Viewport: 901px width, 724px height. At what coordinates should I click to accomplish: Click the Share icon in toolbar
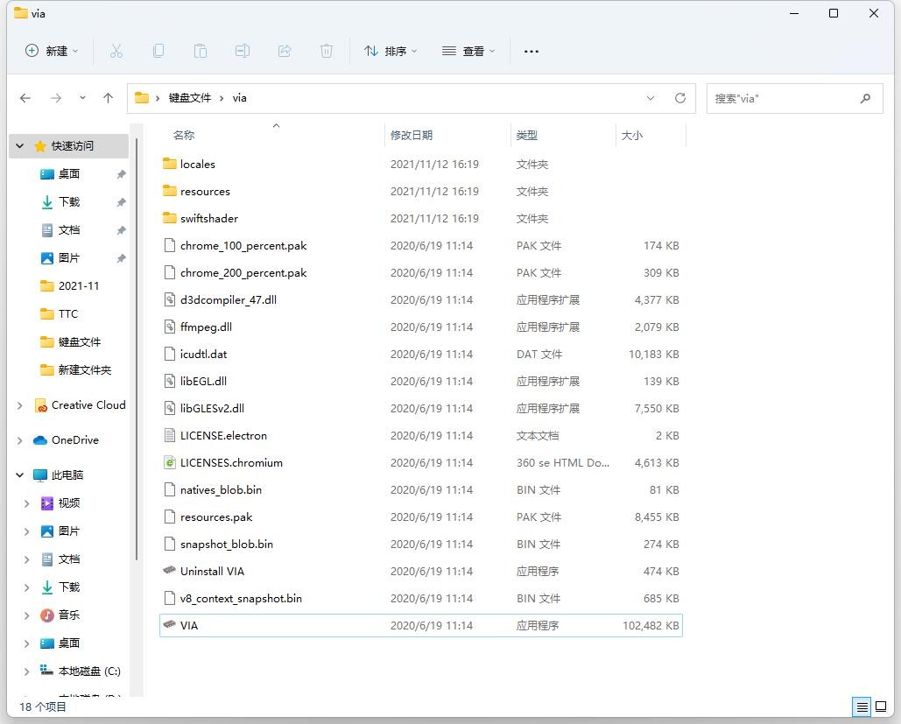285,51
